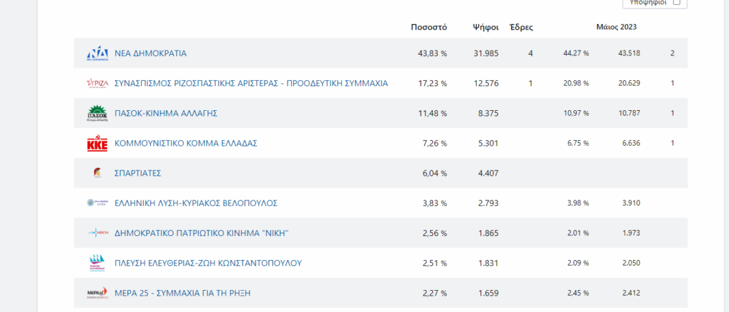Screen dimensions: 729x312
Task: Click the ΣΥΡΙΖΑ party logo
Action: [x=98, y=83]
